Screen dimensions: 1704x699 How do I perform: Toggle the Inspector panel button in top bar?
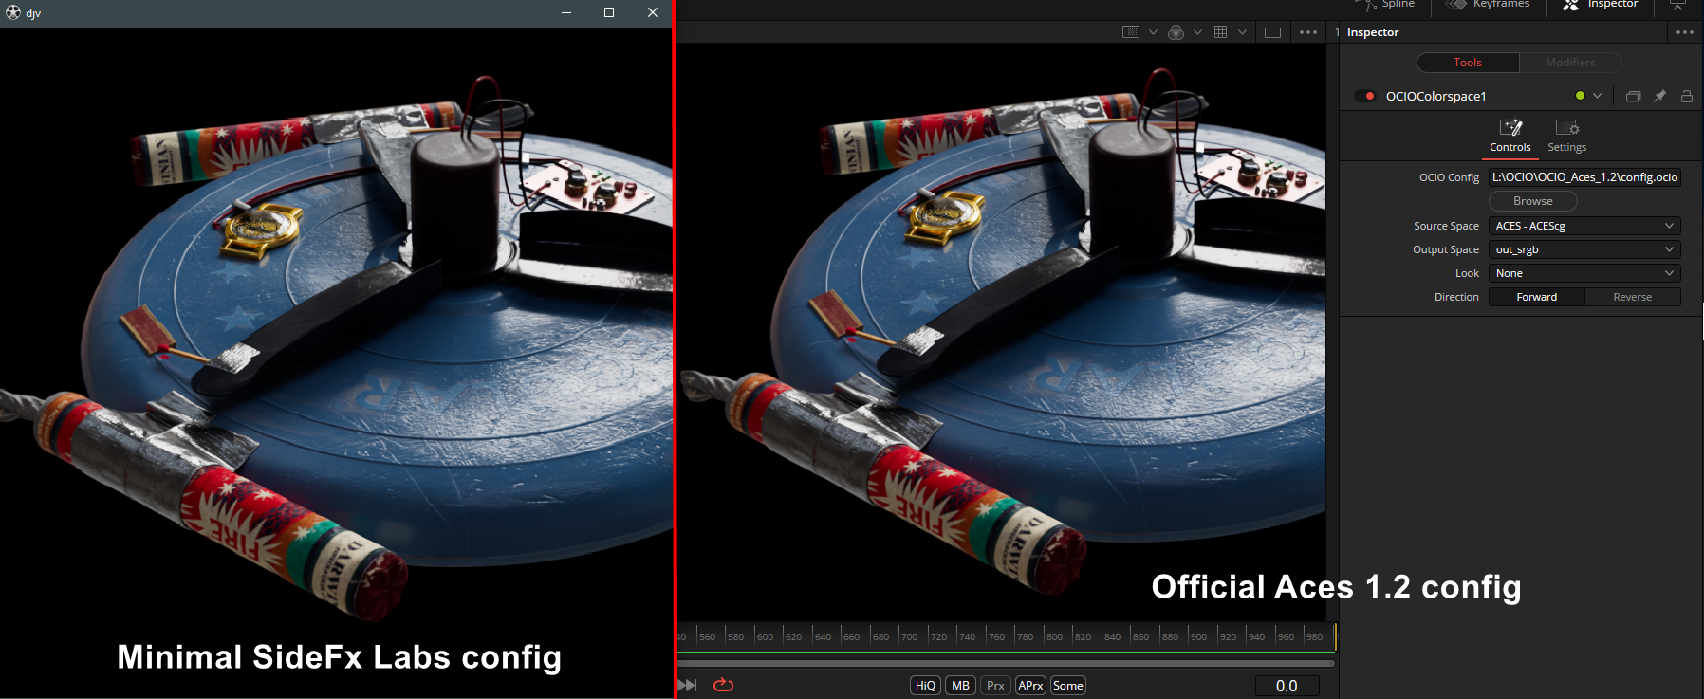tap(1601, 5)
